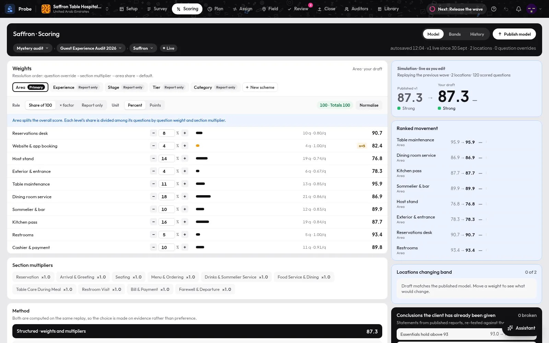549x343 pixels.
Task: Decrease Cashier & payment weight
Action: coord(153,247)
